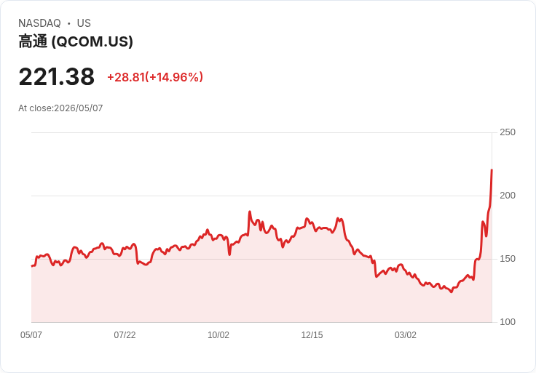Screen dimensions: 536x373
Task: Click the At close 2026/05/07 timestamp
Action: (60, 108)
